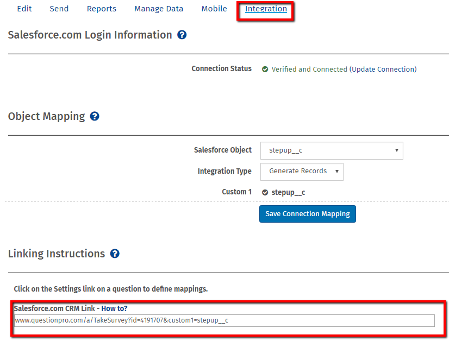Click the Linking Instructions heading
This screenshot has height=341, width=449.
[x=57, y=254]
